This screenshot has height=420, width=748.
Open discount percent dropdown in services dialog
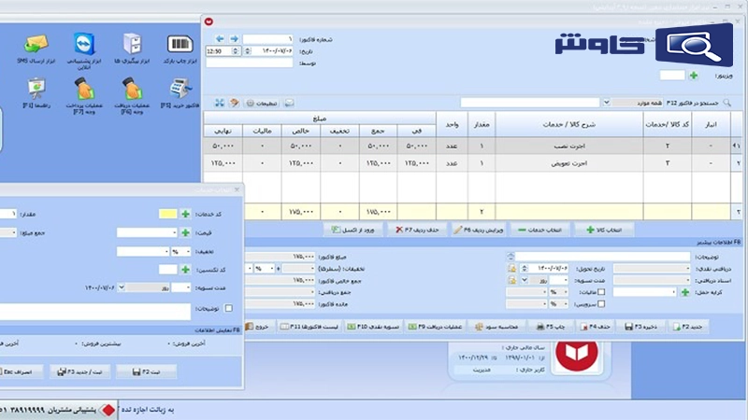180,251
